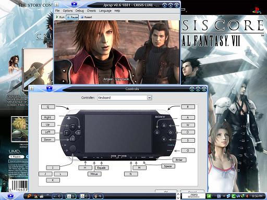Open the Options menu
The image size is (267, 200).
click(68, 11)
